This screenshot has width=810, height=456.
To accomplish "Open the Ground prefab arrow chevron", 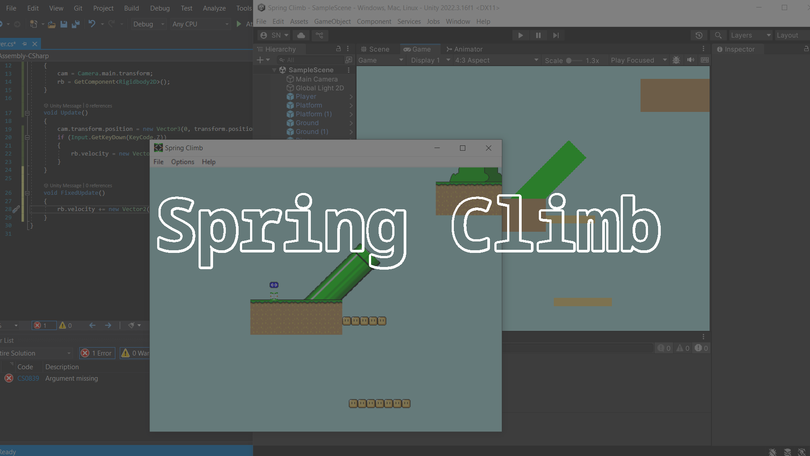I will click(x=351, y=123).
